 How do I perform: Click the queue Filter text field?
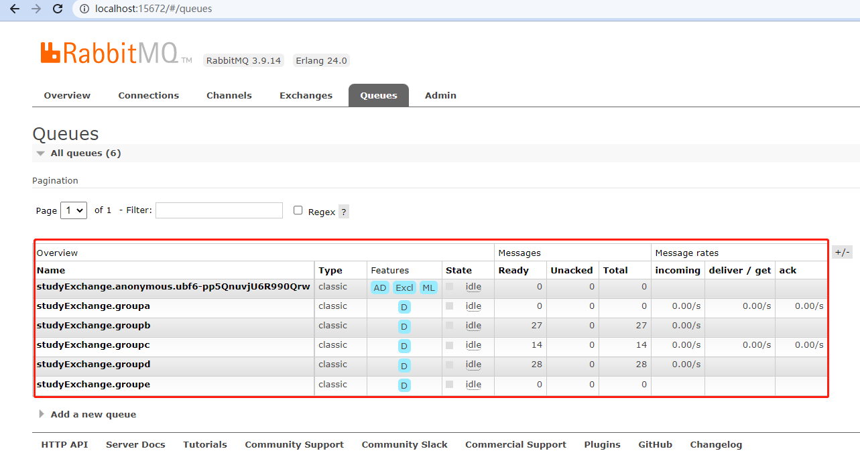pos(219,210)
